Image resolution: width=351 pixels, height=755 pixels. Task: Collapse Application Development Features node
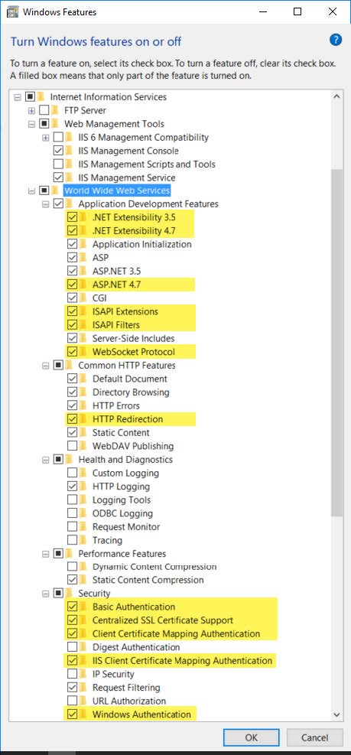pyautogui.click(x=46, y=204)
